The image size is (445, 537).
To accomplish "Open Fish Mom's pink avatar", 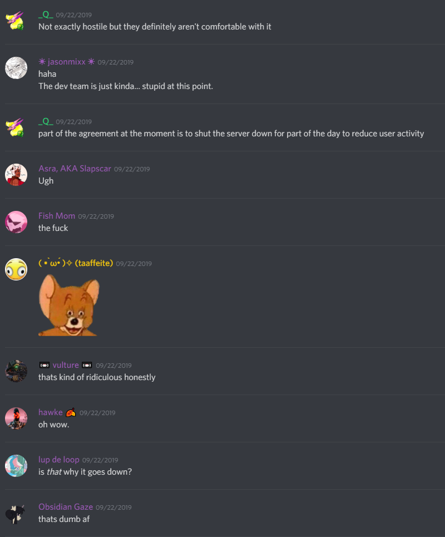I will [16, 222].
